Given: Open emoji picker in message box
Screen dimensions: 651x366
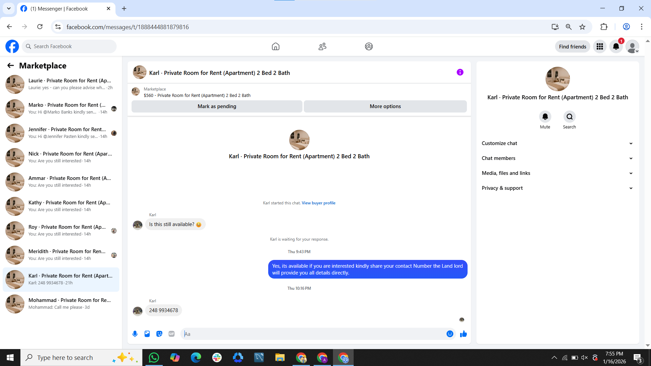Looking at the screenshot, I should (x=450, y=334).
